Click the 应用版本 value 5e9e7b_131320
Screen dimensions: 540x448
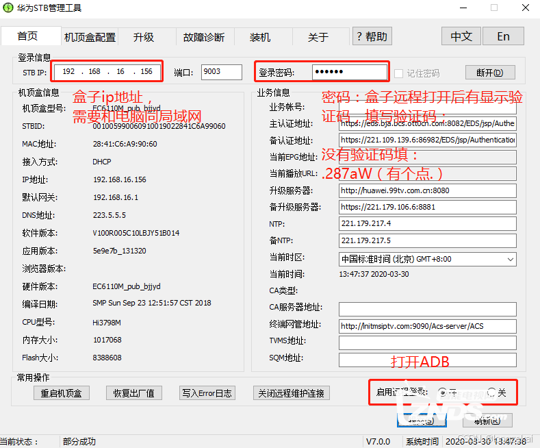pyautogui.click(x=120, y=251)
